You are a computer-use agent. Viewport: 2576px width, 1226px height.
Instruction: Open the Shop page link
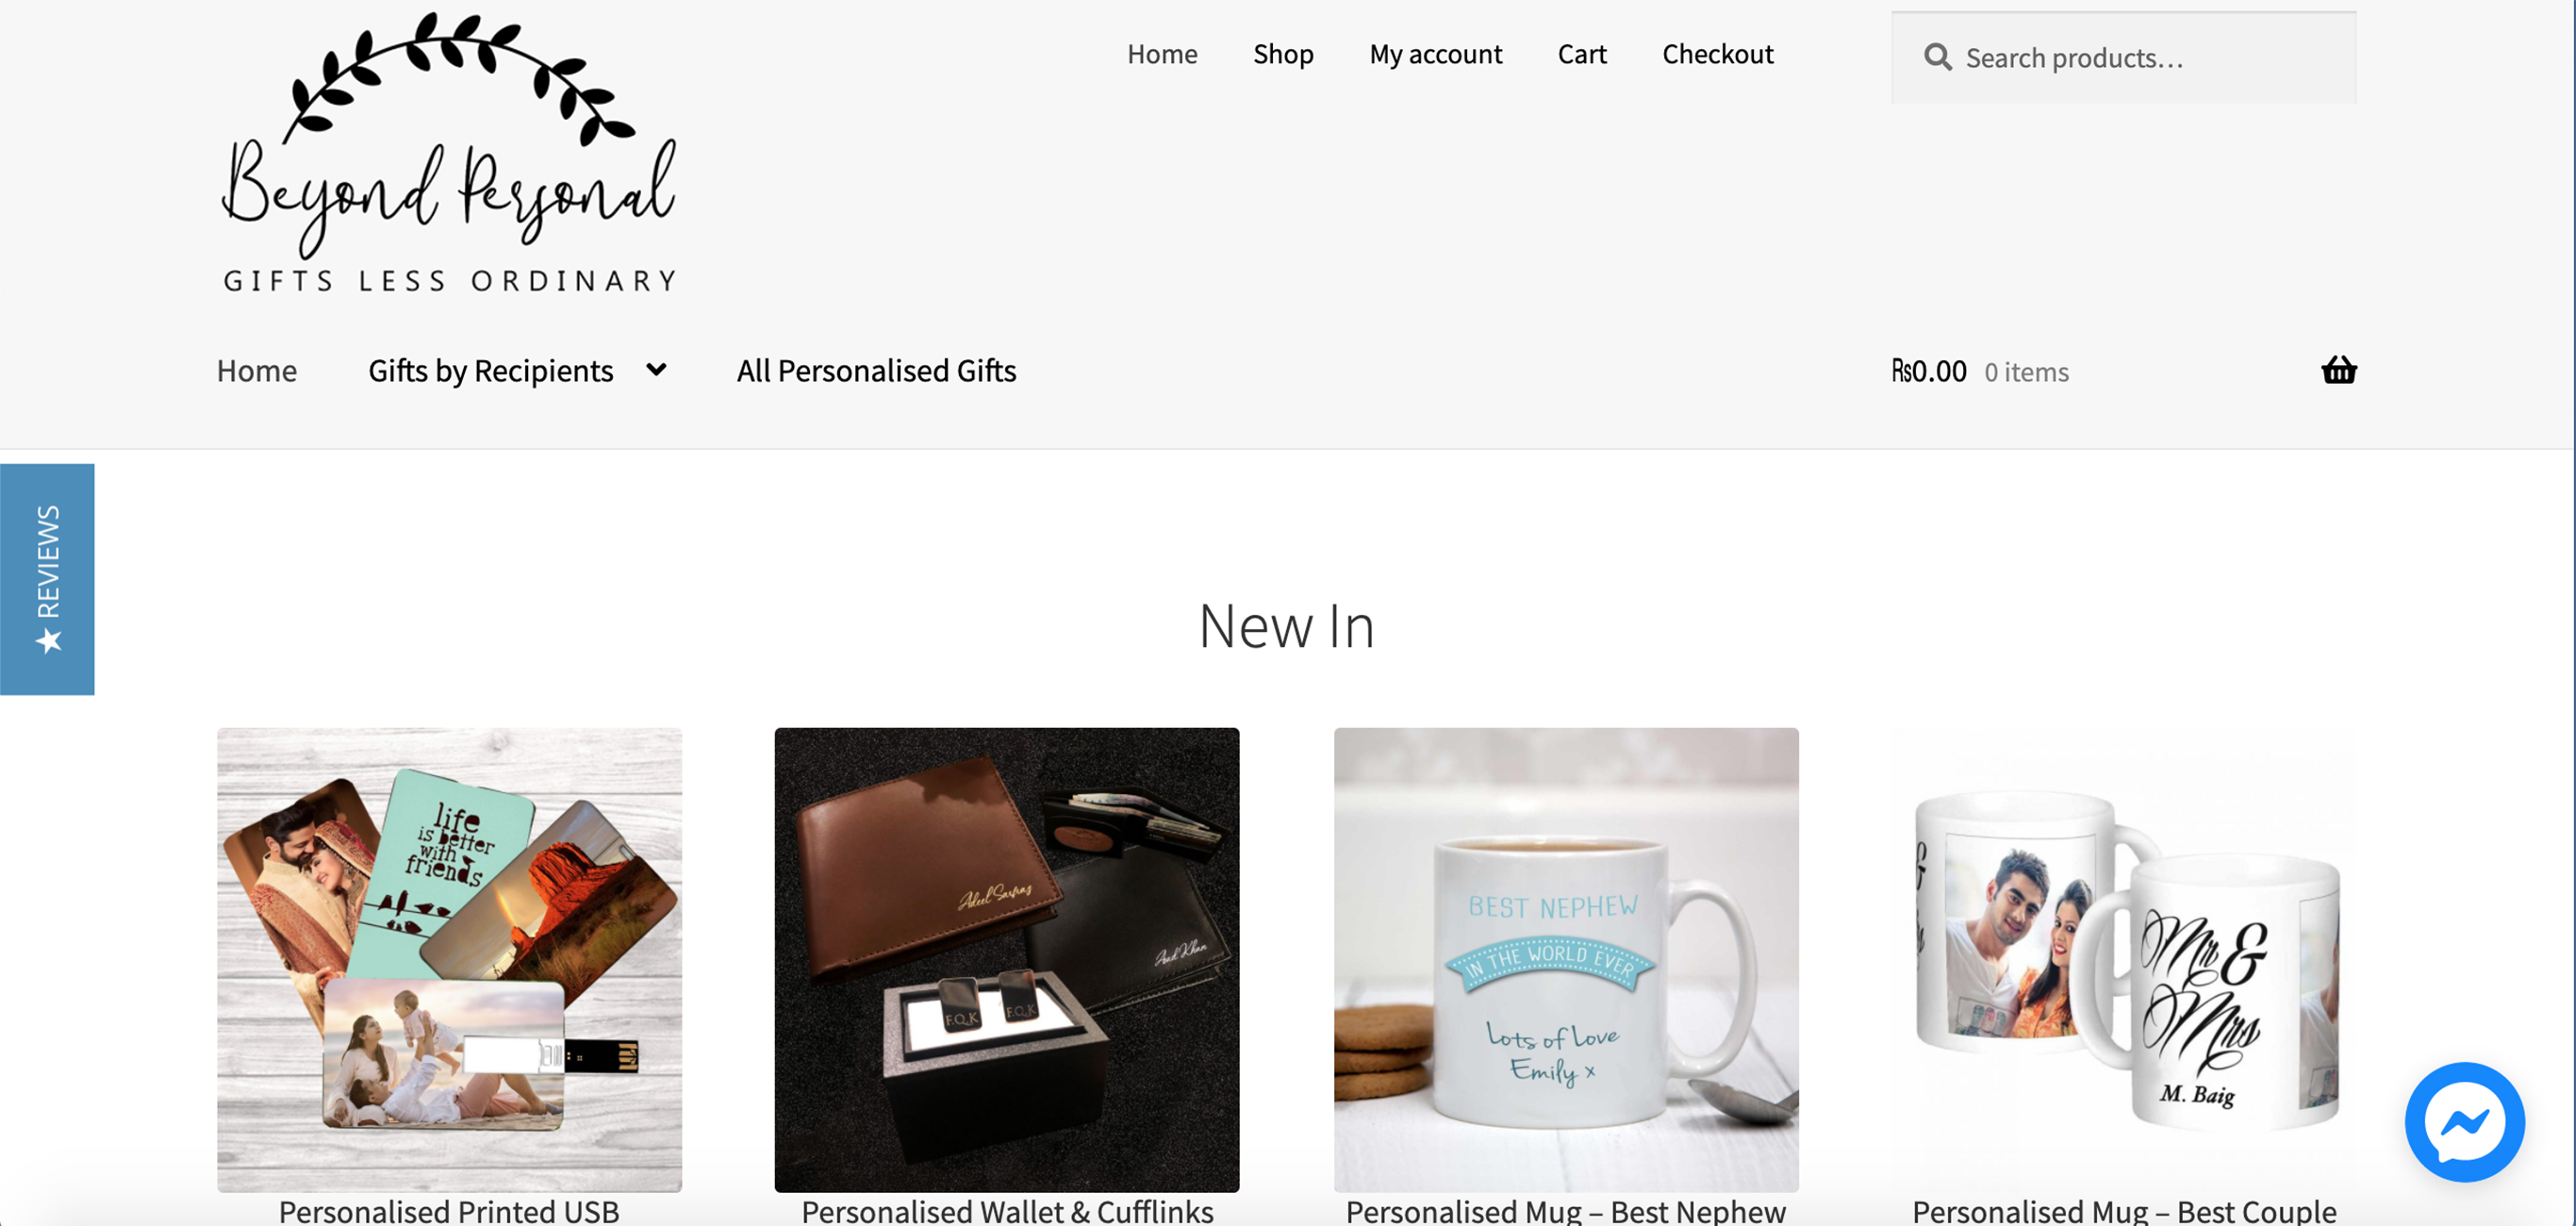pyautogui.click(x=1283, y=54)
